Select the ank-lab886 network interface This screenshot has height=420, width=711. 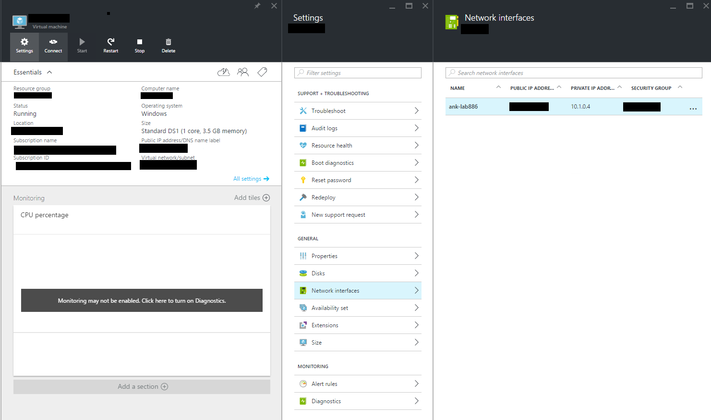click(x=574, y=107)
